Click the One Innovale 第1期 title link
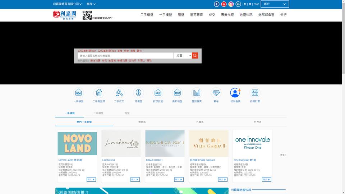This screenshot has height=194, width=345. (245, 160)
